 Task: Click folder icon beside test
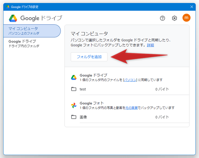(74, 89)
